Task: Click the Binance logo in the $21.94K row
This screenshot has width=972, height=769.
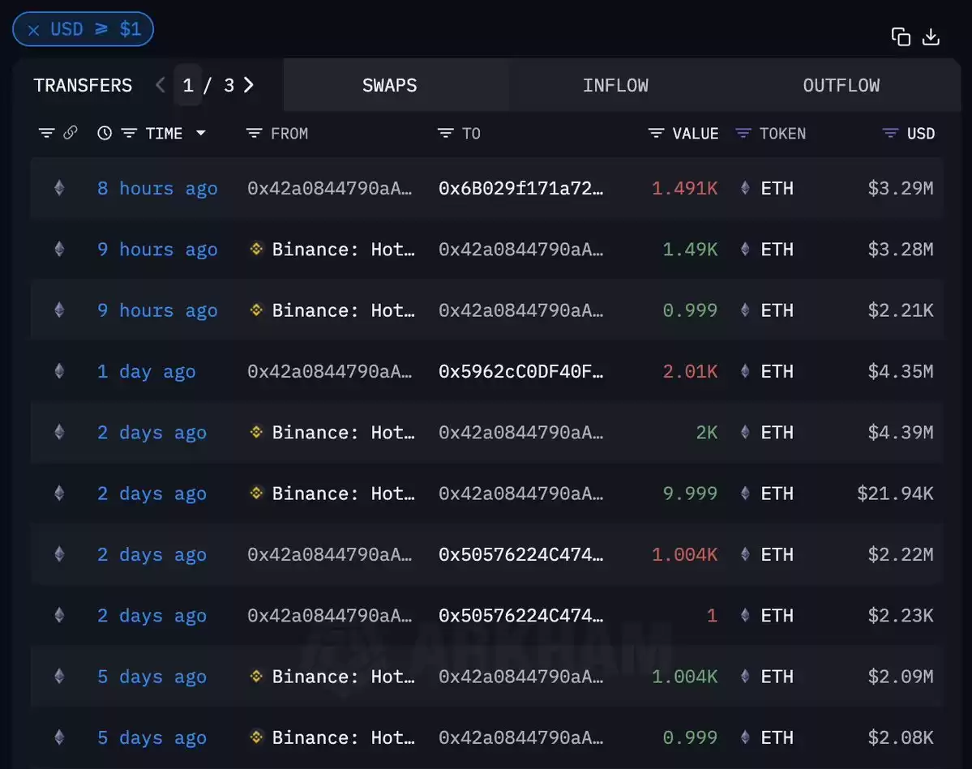Action: (x=256, y=493)
